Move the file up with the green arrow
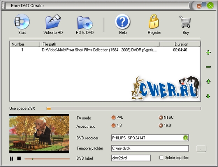218x167 pixels. click(208, 81)
